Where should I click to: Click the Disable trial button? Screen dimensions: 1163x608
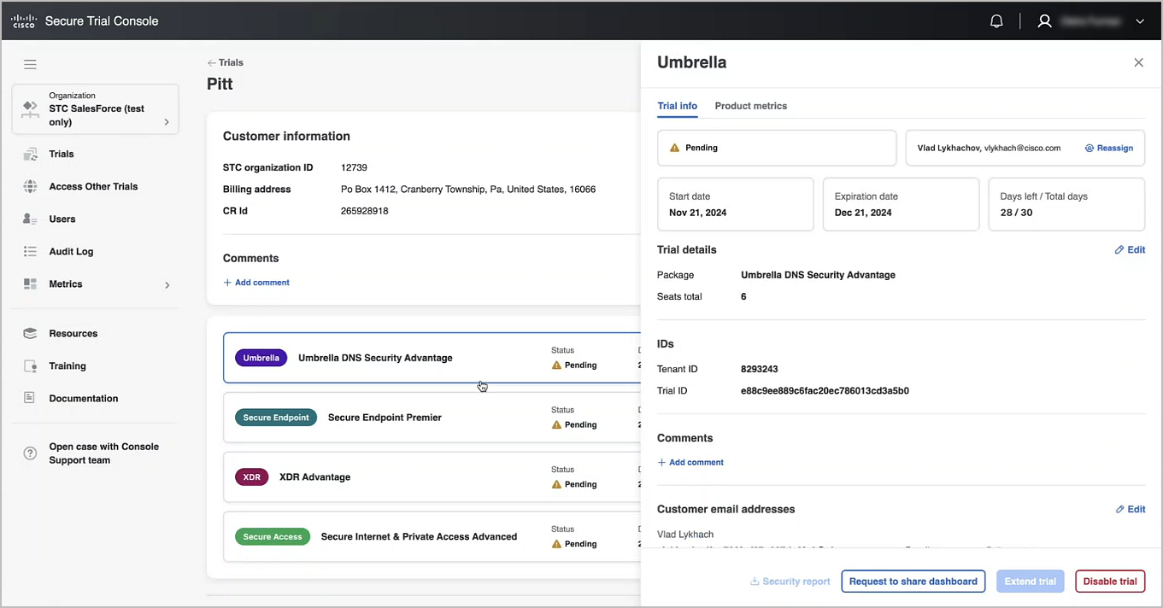point(1110,582)
